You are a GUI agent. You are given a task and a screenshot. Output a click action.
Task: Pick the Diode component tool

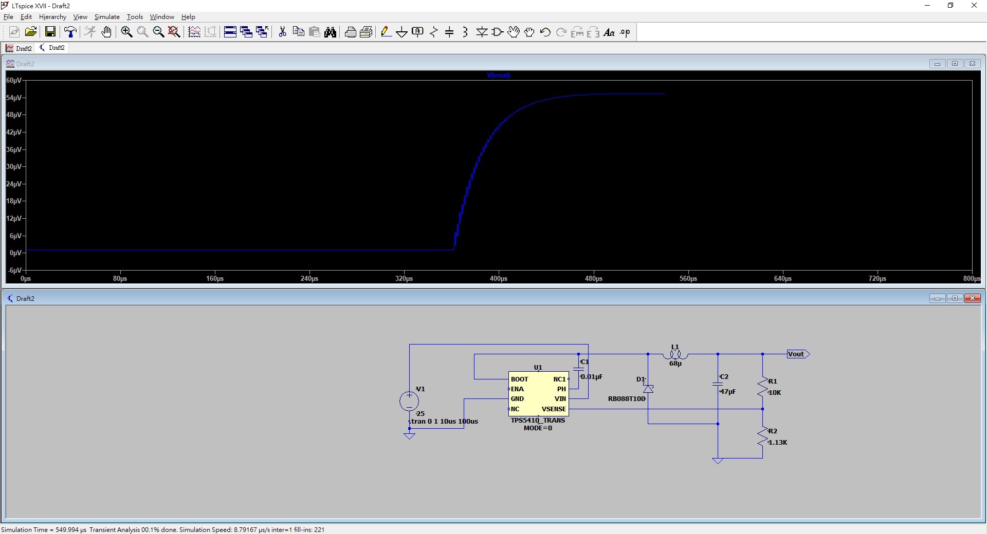(482, 32)
